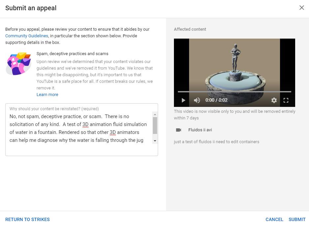Click the text box scroll down arrow
Image resolution: width=309 pixels, height=225 pixels.
(155, 141)
